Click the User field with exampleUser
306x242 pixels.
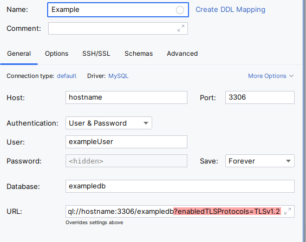point(126,142)
